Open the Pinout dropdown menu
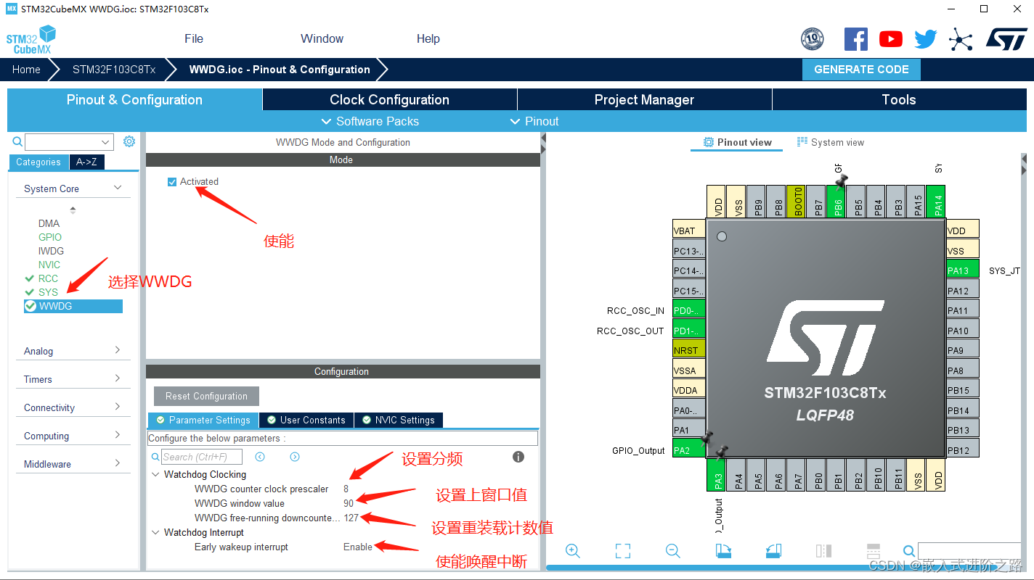This screenshot has width=1034, height=580. pyautogui.click(x=534, y=121)
